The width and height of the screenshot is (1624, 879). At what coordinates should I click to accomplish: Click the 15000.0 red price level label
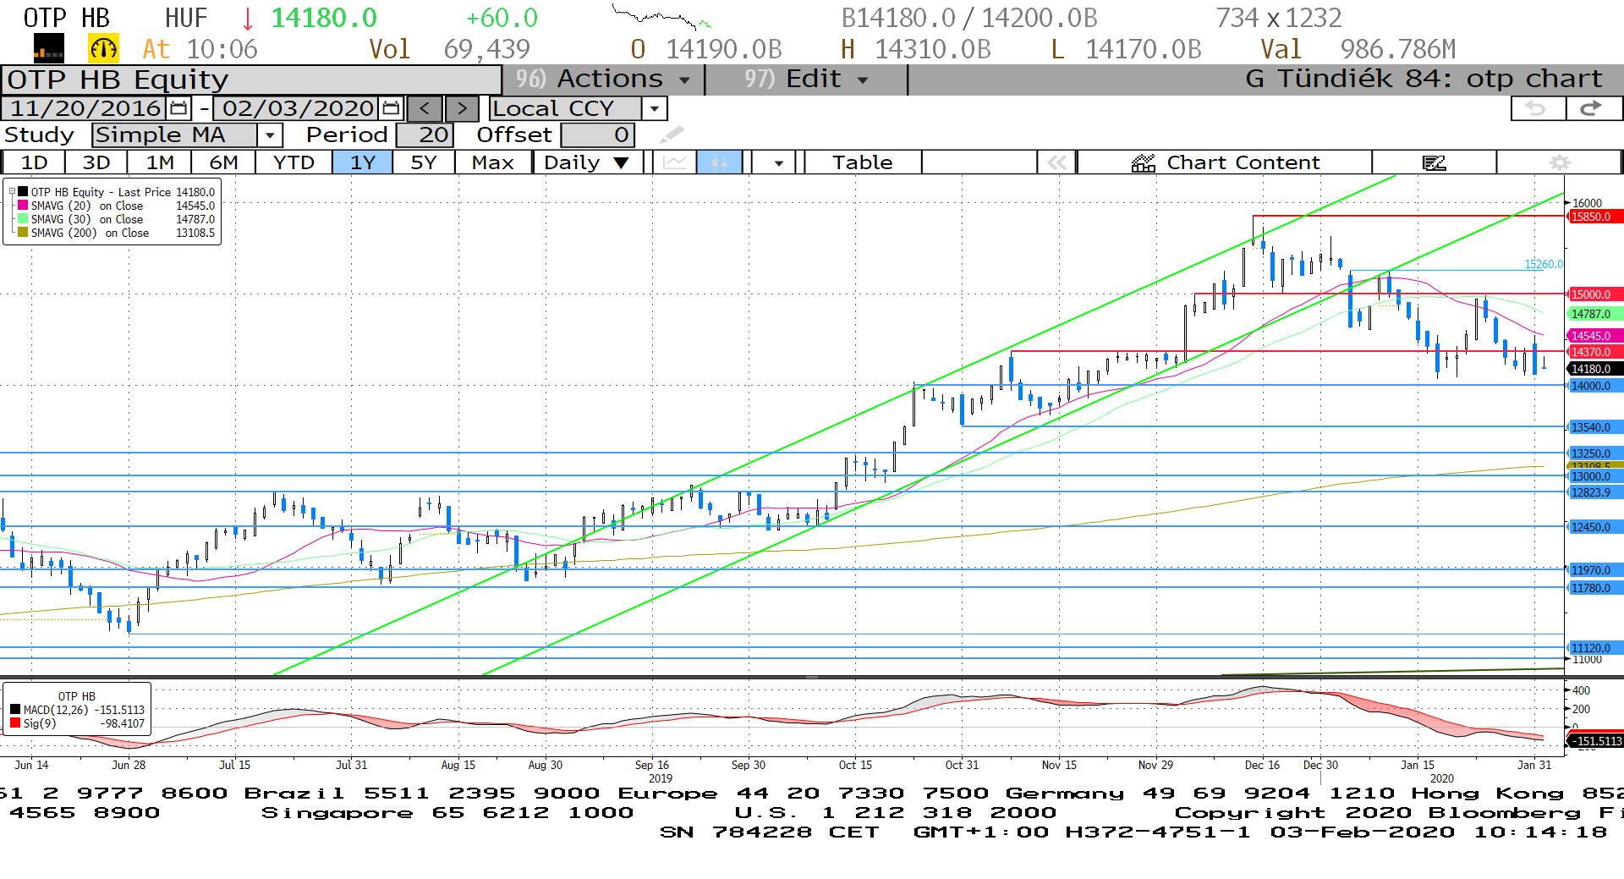(1594, 294)
